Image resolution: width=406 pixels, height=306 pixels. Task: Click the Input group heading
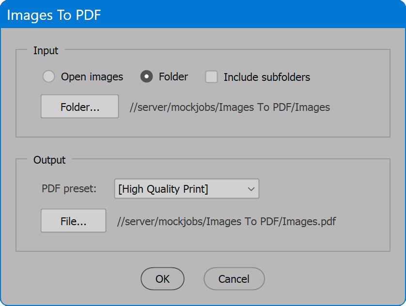point(46,50)
